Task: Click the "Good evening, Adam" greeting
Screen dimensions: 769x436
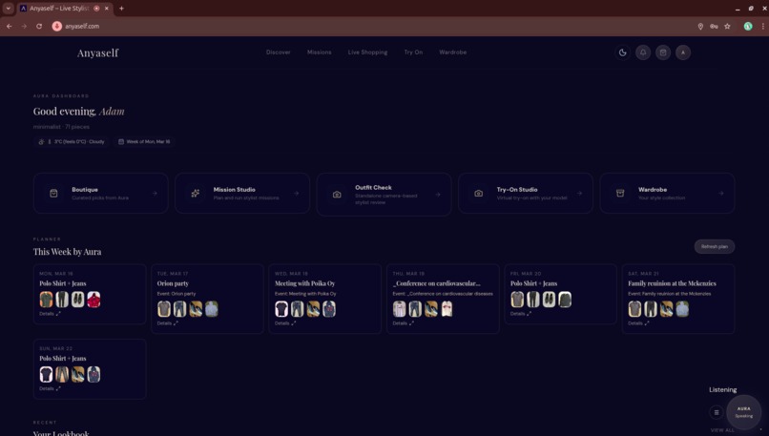Action: (78, 112)
